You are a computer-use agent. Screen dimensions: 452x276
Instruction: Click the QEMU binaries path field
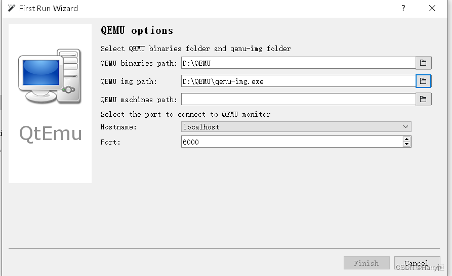(298, 63)
